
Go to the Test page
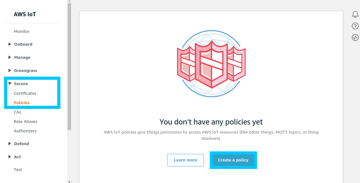[18, 170]
